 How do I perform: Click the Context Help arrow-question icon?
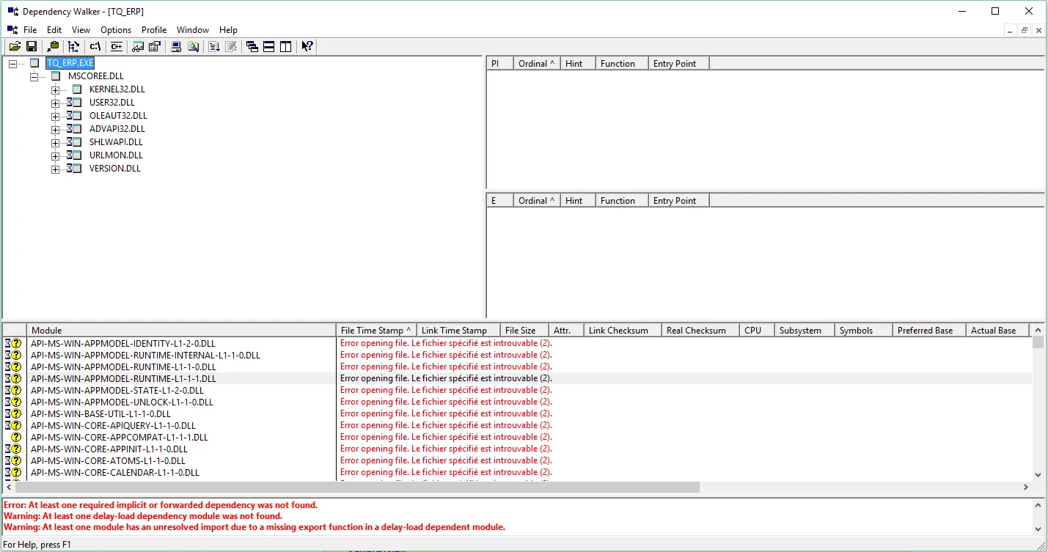pos(307,46)
